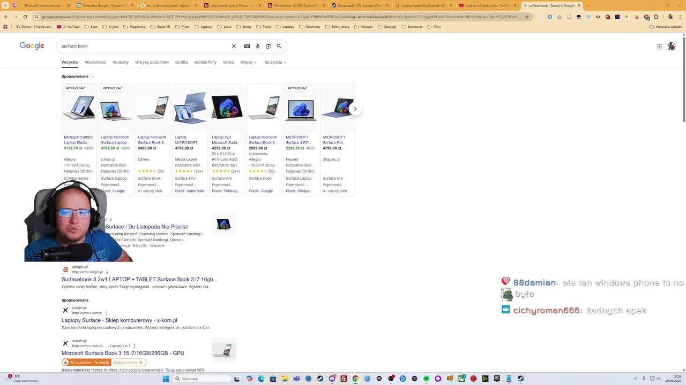Open thumbnail beside Surface Book 3 15 result
The height and width of the screenshot is (385, 686).
tap(224, 350)
